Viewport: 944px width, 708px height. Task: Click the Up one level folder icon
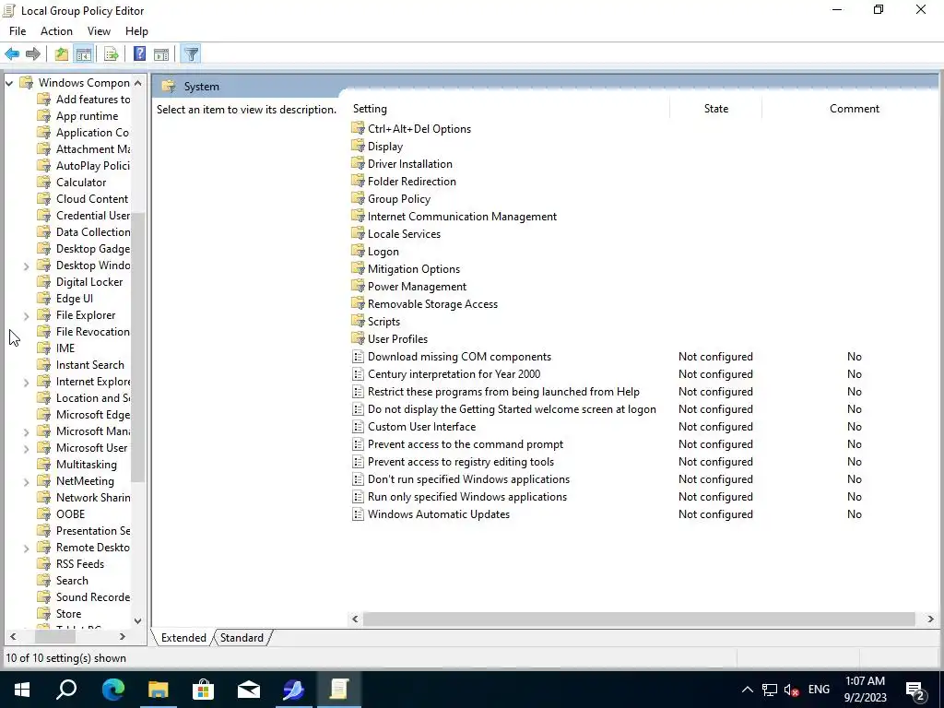click(62, 54)
